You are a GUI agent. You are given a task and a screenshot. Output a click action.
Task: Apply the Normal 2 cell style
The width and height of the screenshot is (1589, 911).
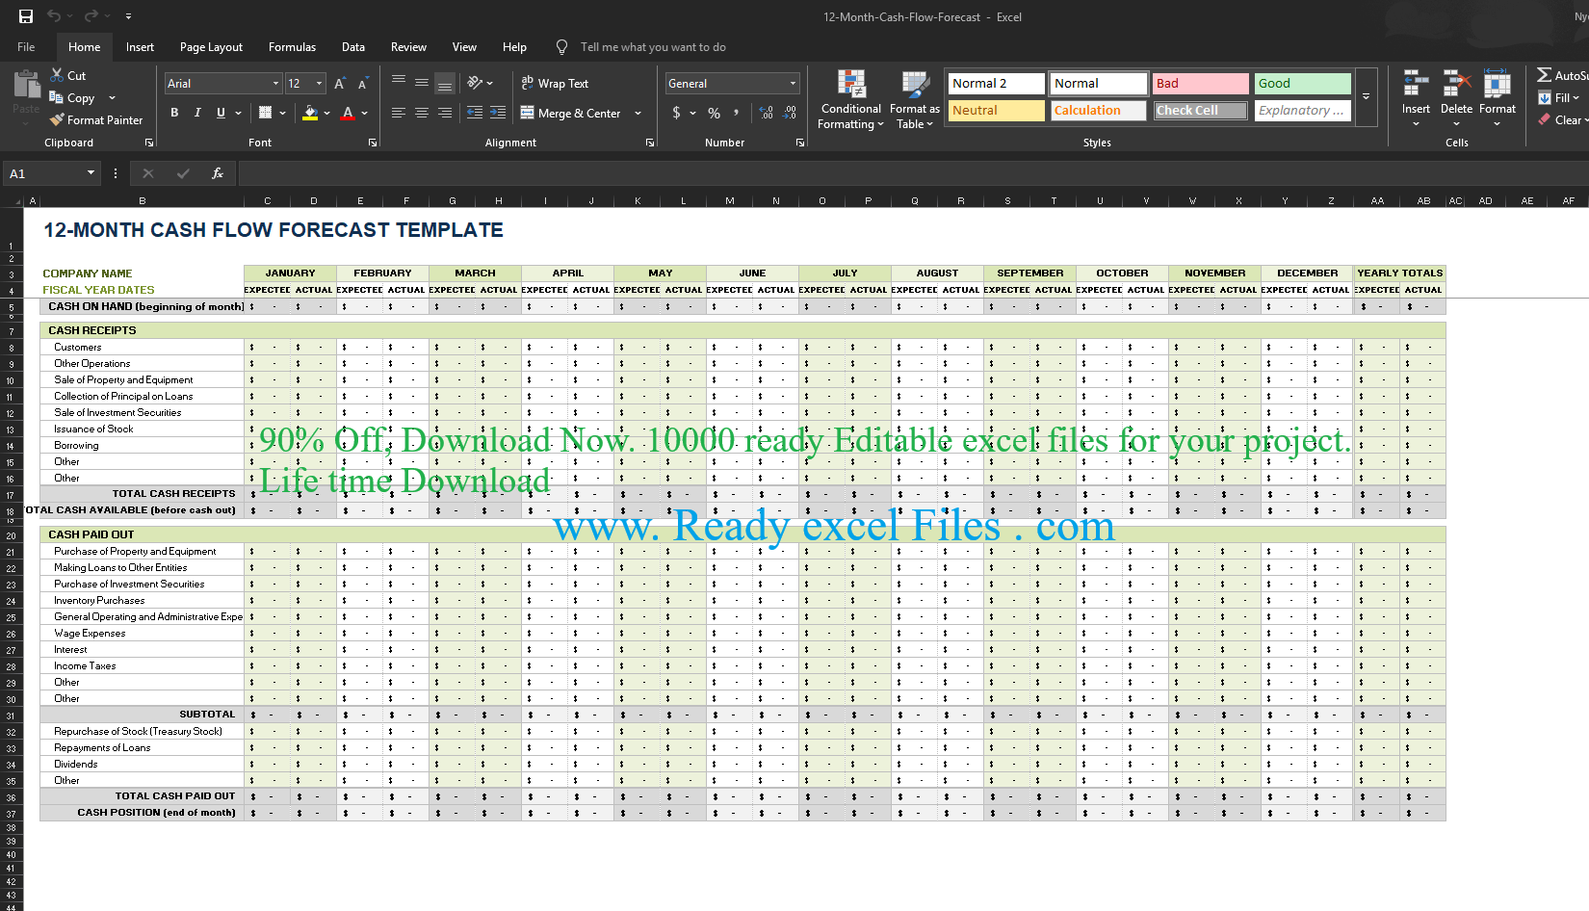tap(996, 84)
